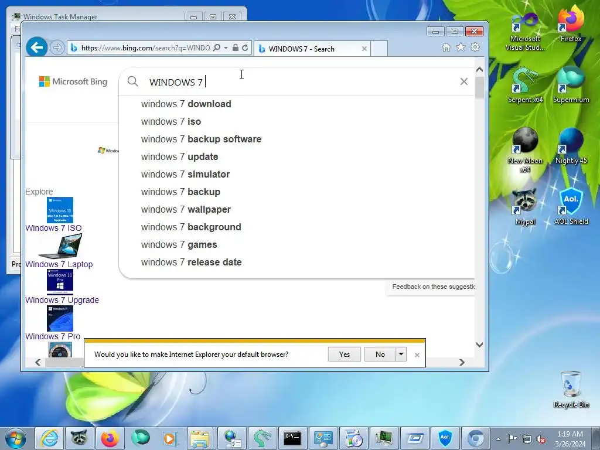This screenshot has width=600, height=450.
Task: Open the Recycle Bin
Action: coord(571,390)
